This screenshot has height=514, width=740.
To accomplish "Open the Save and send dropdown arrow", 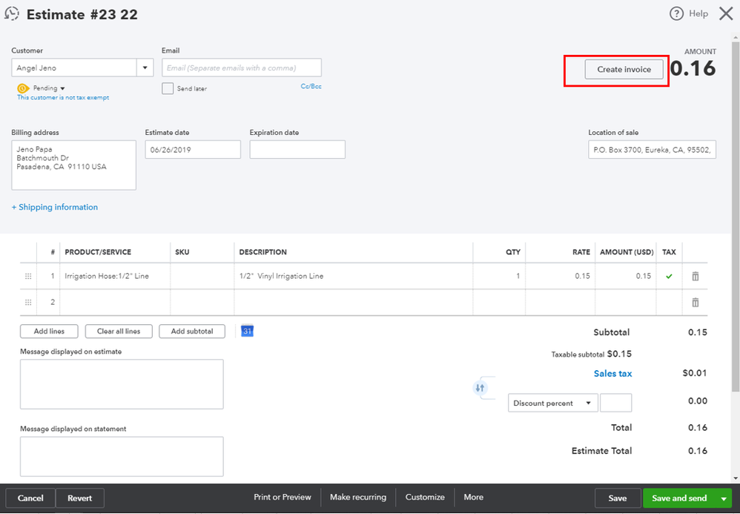I will (x=723, y=498).
